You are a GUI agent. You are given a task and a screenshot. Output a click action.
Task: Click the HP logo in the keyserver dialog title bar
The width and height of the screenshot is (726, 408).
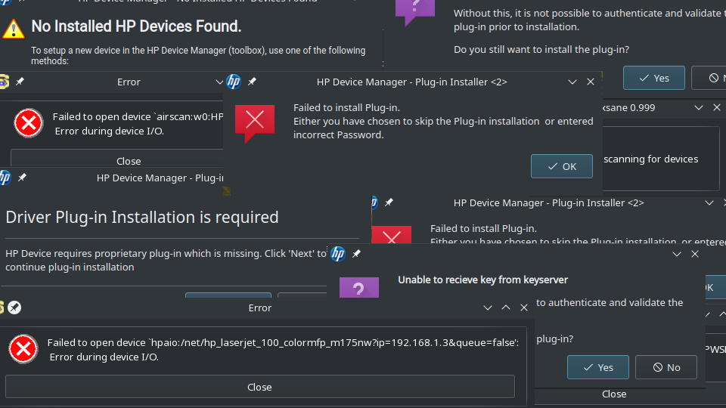point(338,254)
